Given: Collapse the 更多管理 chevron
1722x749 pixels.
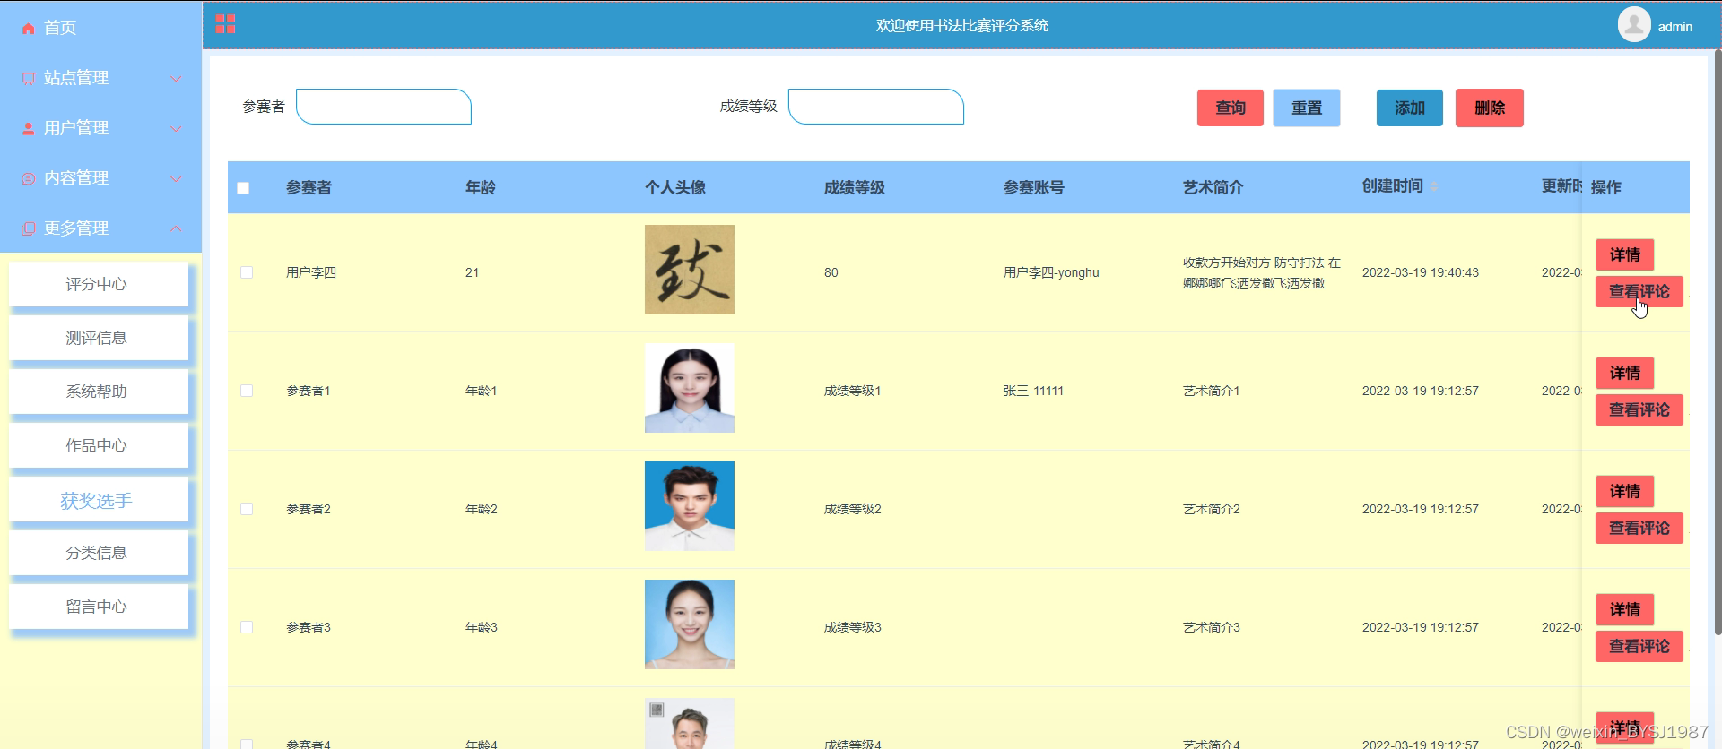Looking at the screenshot, I should (x=176, y=229).
